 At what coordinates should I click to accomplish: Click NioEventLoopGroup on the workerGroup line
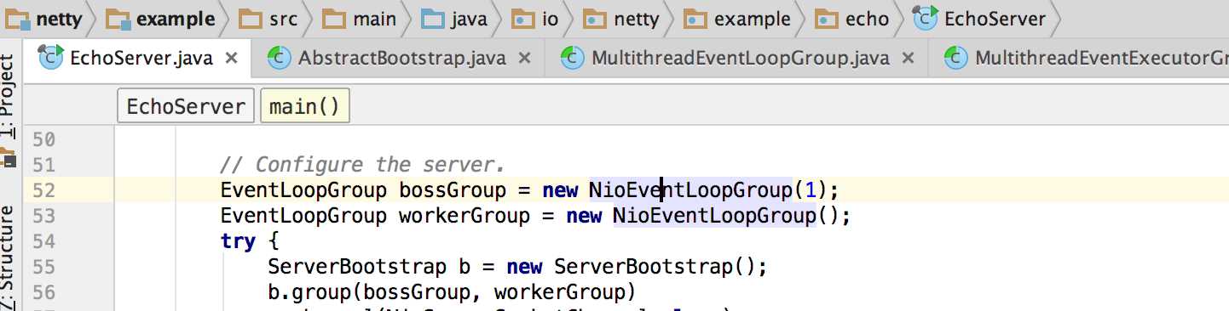[x=714, y=216]
